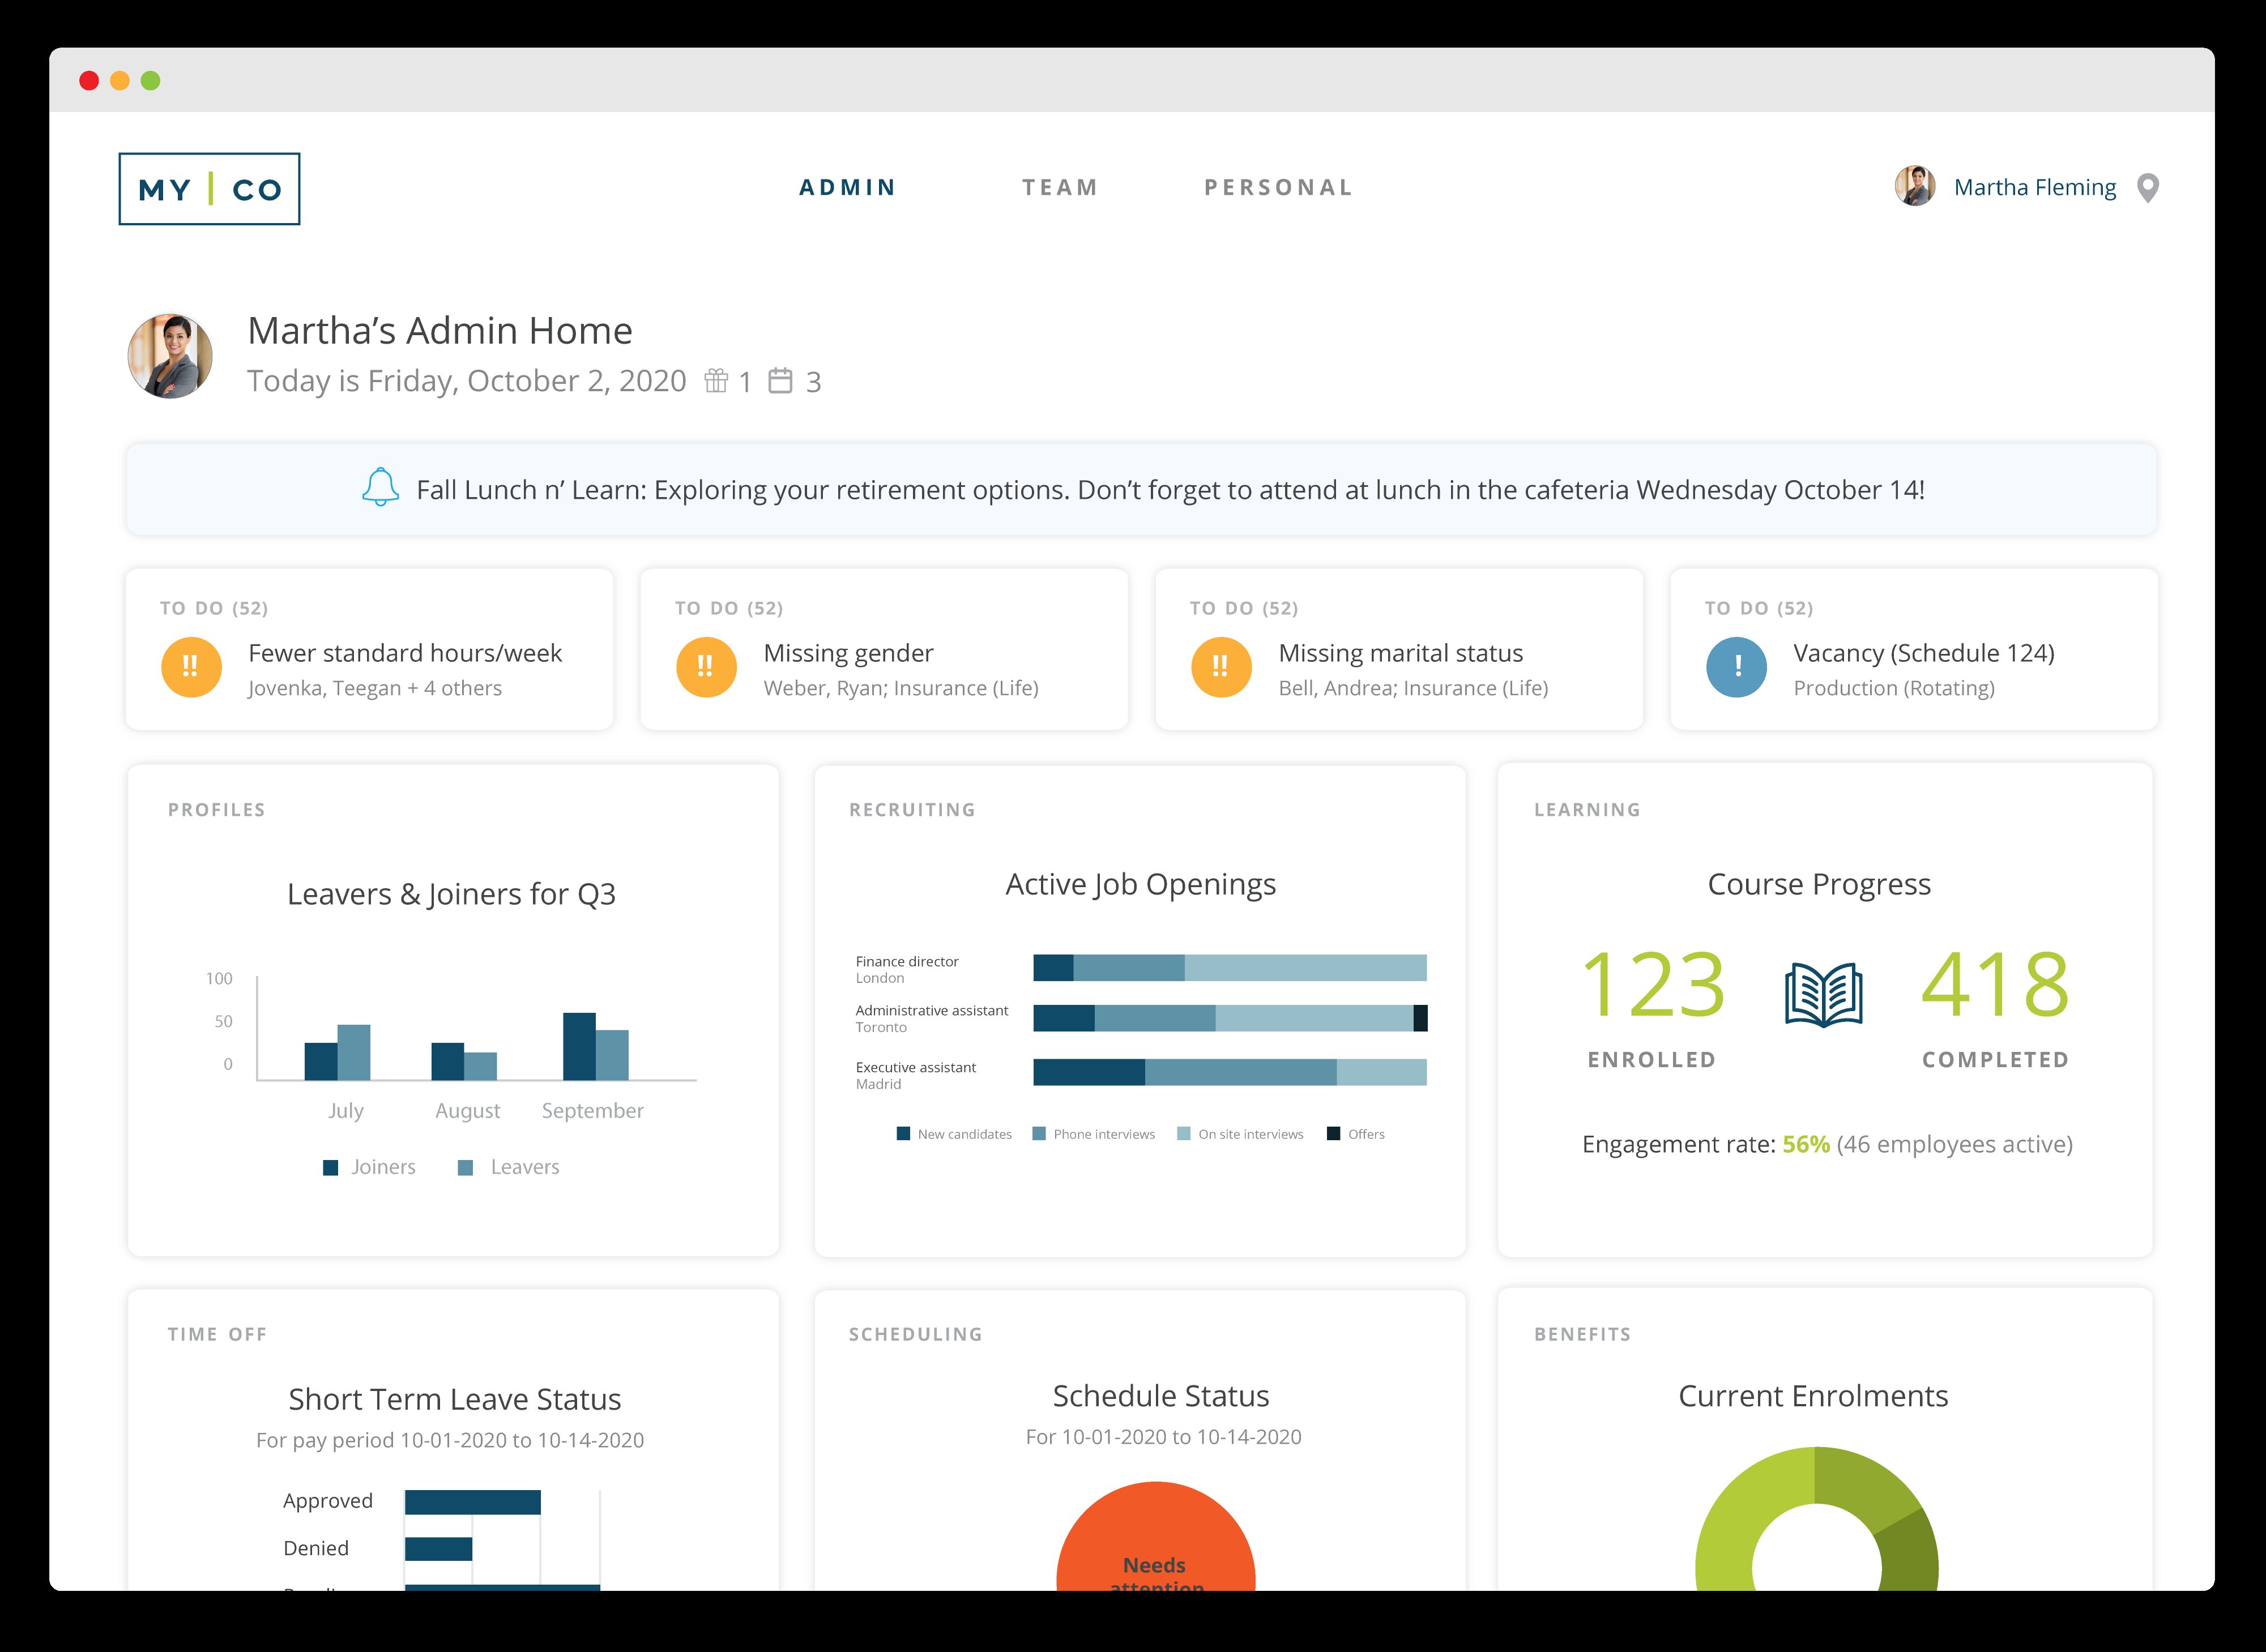Screen dimensions: 2266x1652
Task: Click orange alert icon for Missing gender
Action: 706,667
